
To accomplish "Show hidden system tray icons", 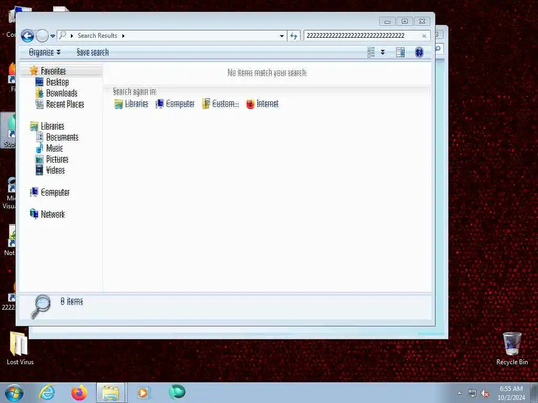I will (x=459, y=394).
